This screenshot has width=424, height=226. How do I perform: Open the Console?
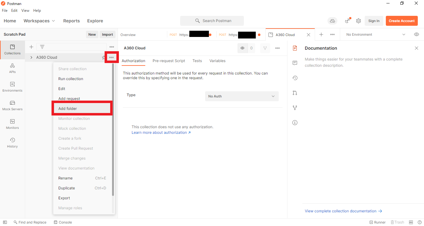click(63, 222)
